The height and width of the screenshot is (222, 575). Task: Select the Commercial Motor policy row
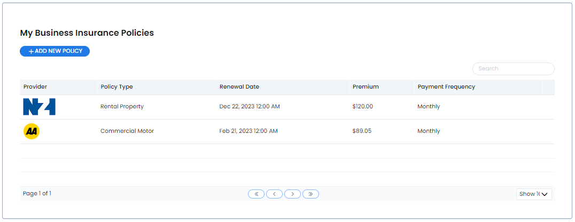click(287, 131)
